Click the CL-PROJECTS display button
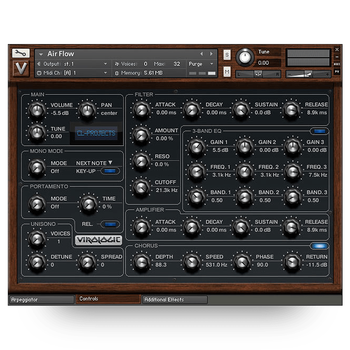 point(96,133)
